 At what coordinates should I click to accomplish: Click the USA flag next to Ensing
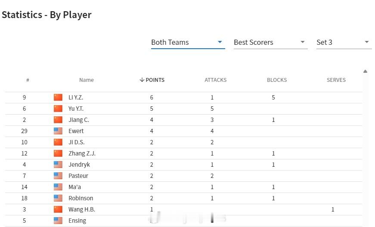coord(58,221)
